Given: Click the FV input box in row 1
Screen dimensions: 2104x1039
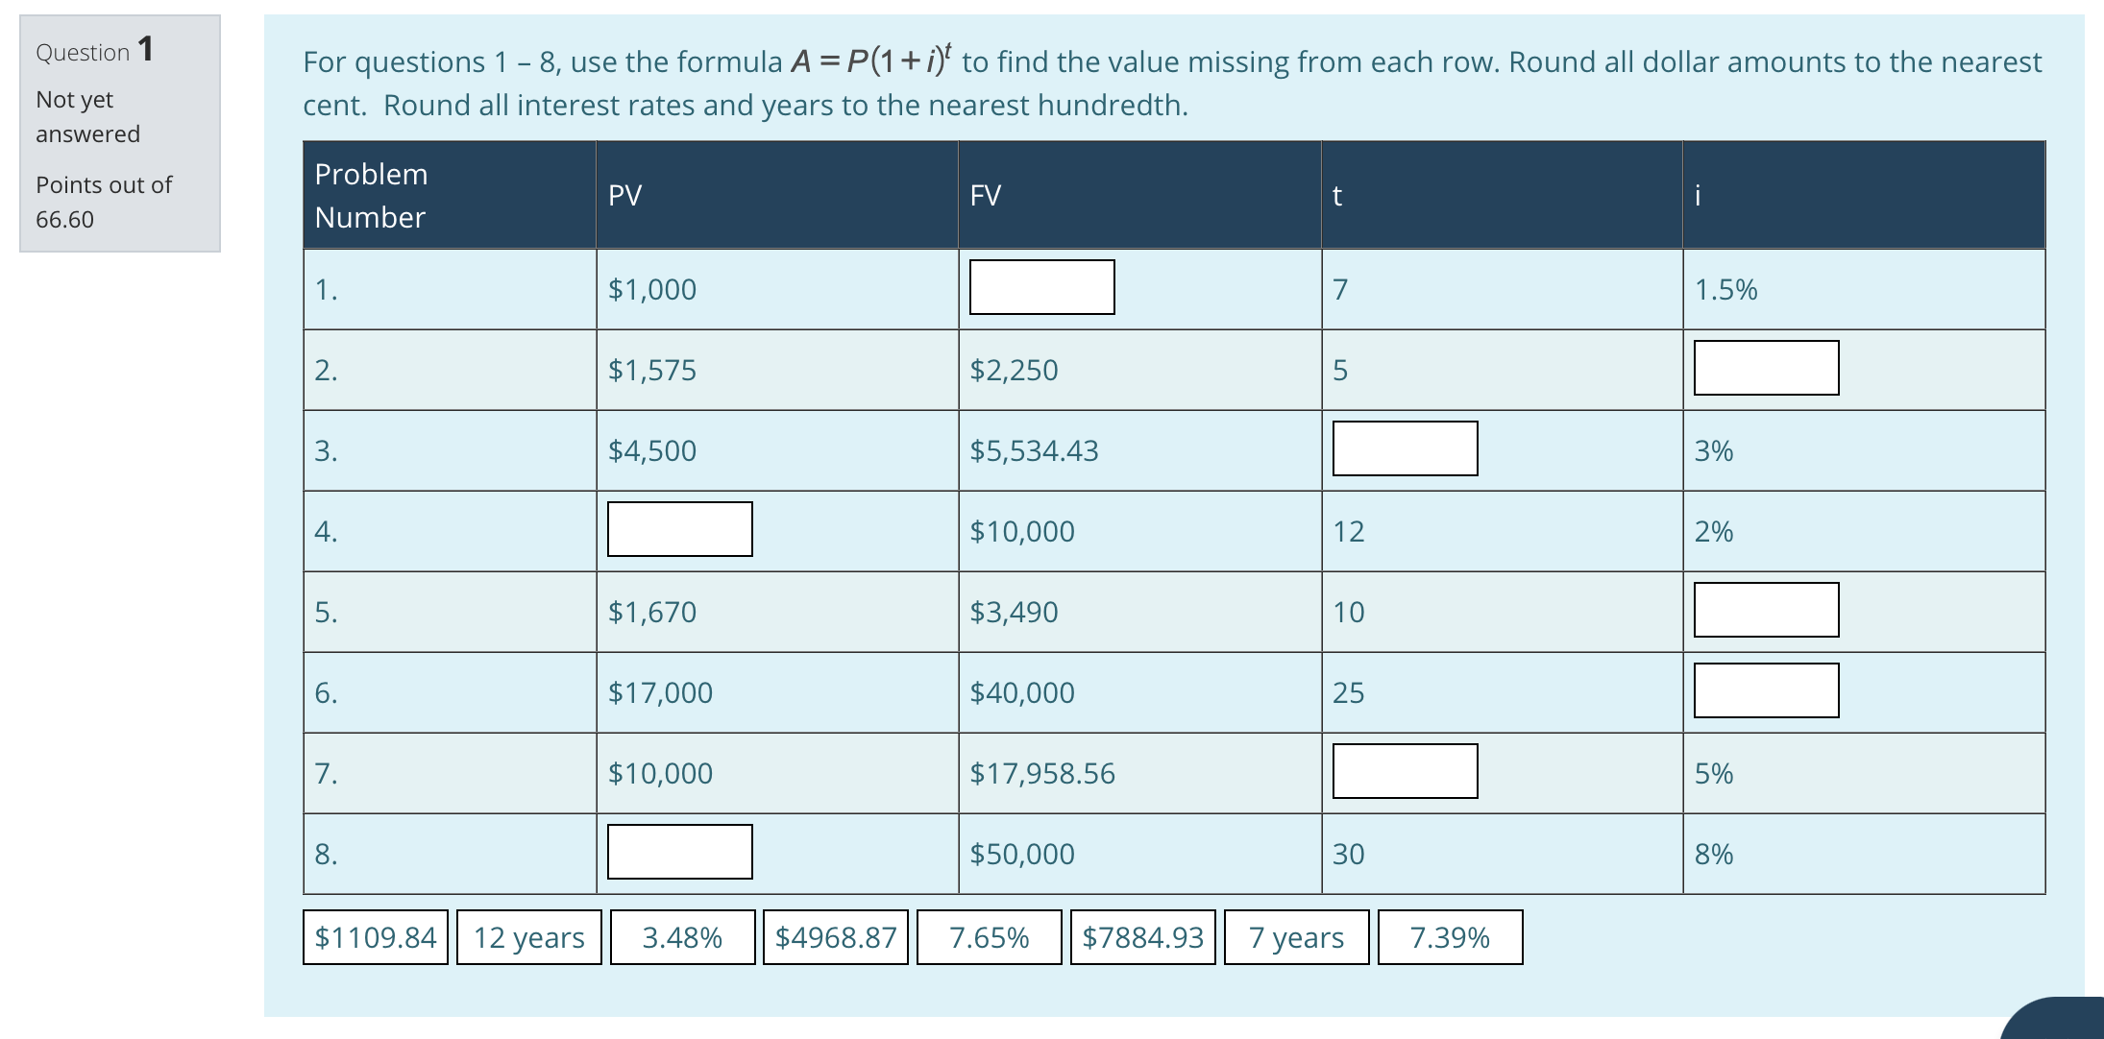Looking at the screenshot, I should 1040,287.
